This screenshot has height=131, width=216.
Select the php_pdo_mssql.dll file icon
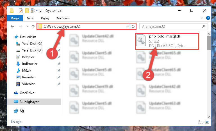141,40
